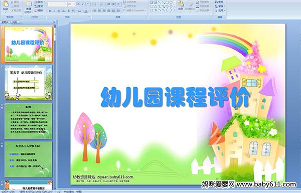
Task: Switch to the Outline pane tab
Action: pyautogui.click(x=14, y=22)
